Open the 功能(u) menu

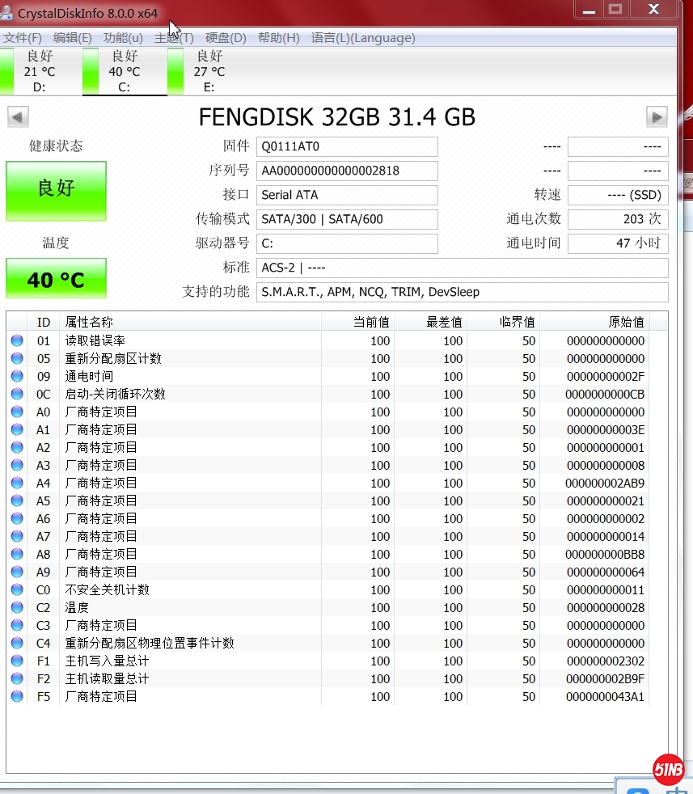123,38
